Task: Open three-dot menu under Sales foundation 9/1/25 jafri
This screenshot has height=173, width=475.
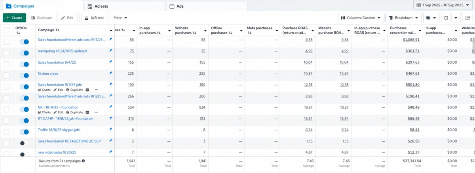Action: tap(97, 90)
